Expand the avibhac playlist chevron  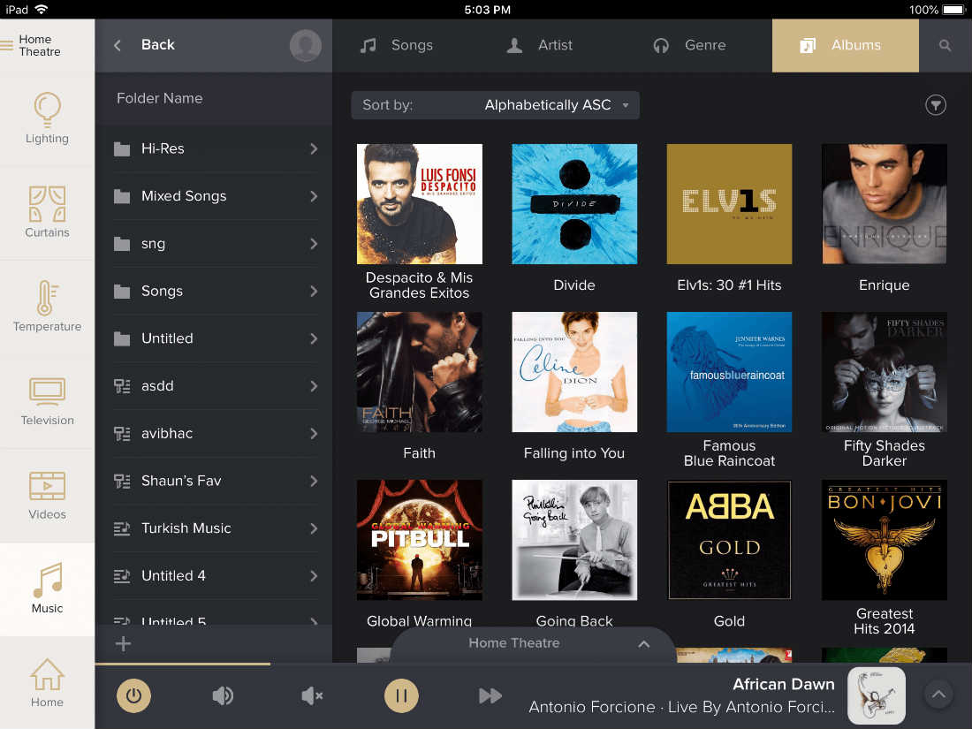pyautogui.click(x=314, y=433)
